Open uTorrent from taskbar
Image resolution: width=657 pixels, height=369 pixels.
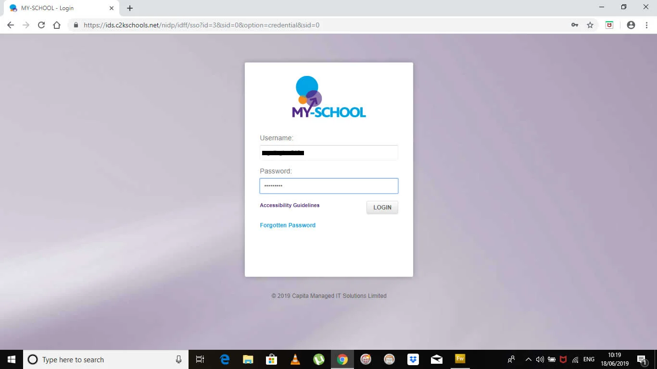319,359
